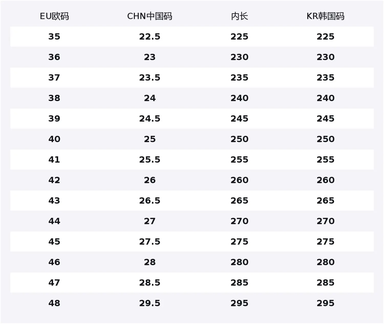Select the CHN size 23.5 cell
Viewport: 384px width, 324px height.
coord(150,78)
